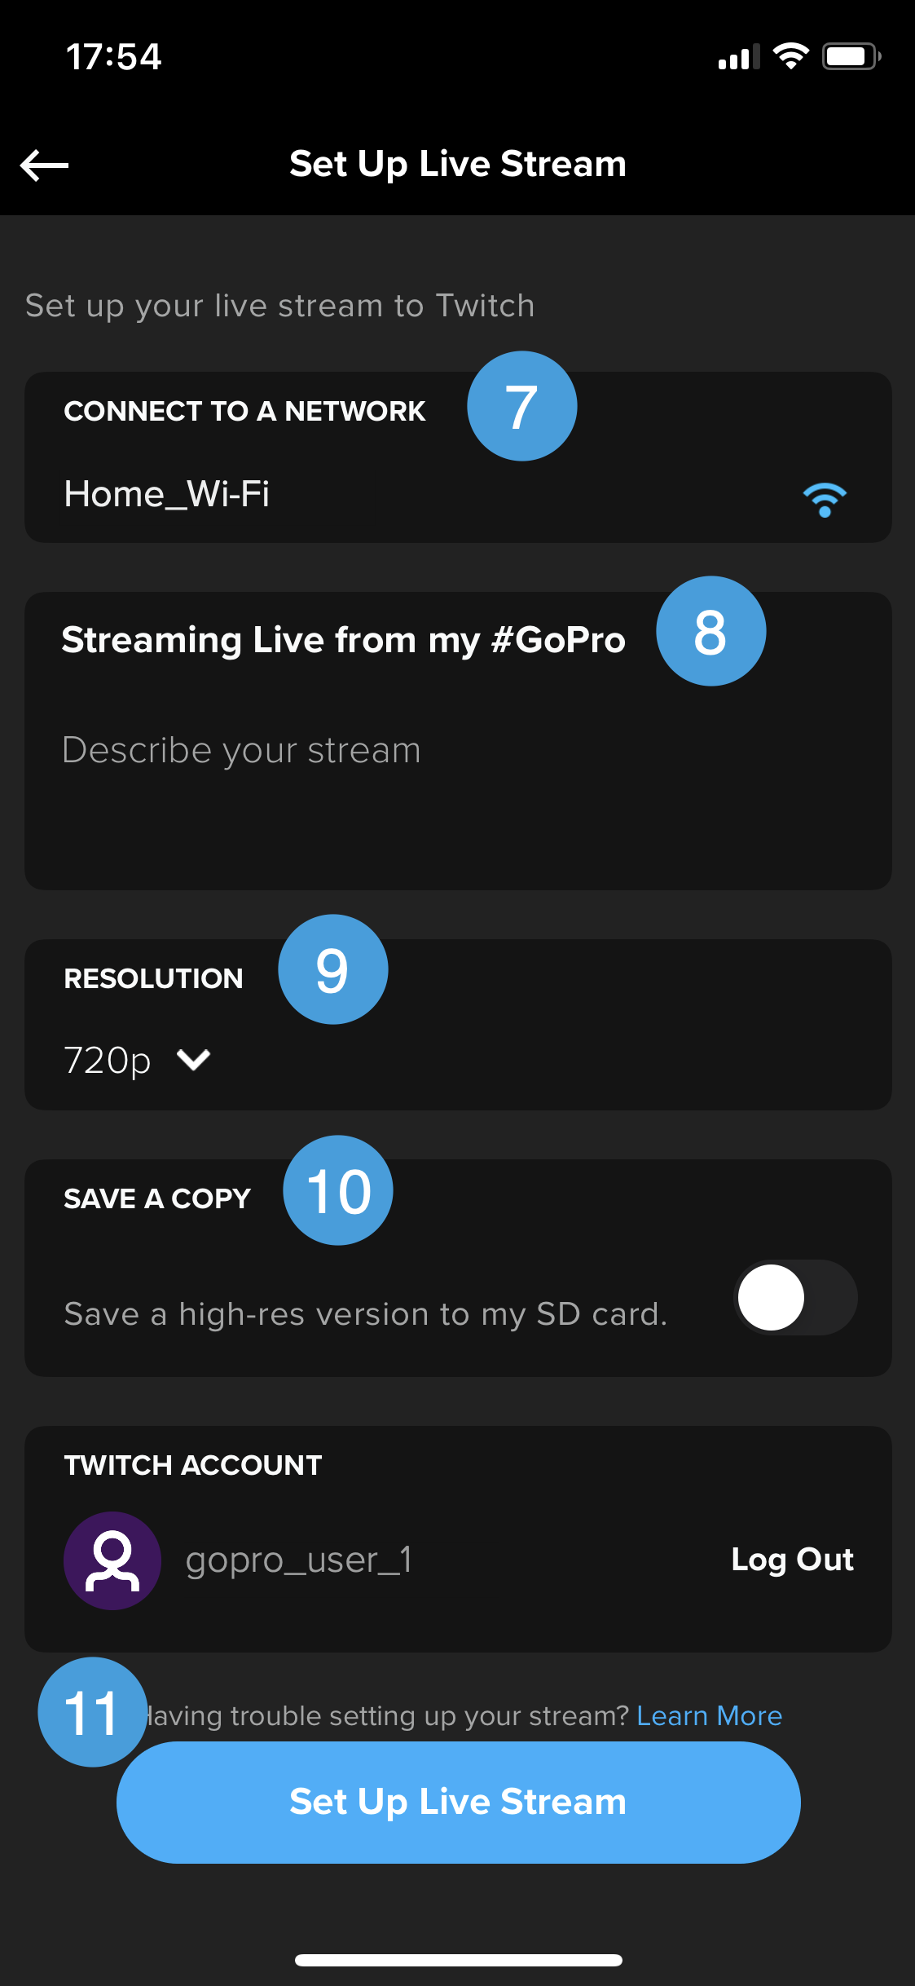Open the 720p resolution dropdown
Image resolution: width=915 pixels, height=1986 pixels.
click(x=137, y=1060)
